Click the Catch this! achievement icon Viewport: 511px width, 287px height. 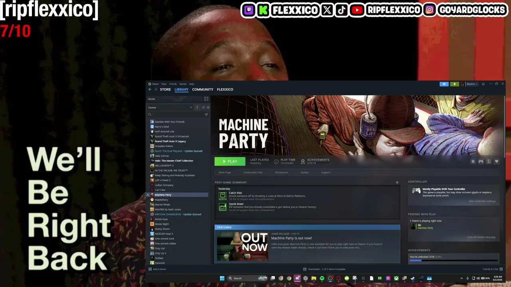(223, 196)
